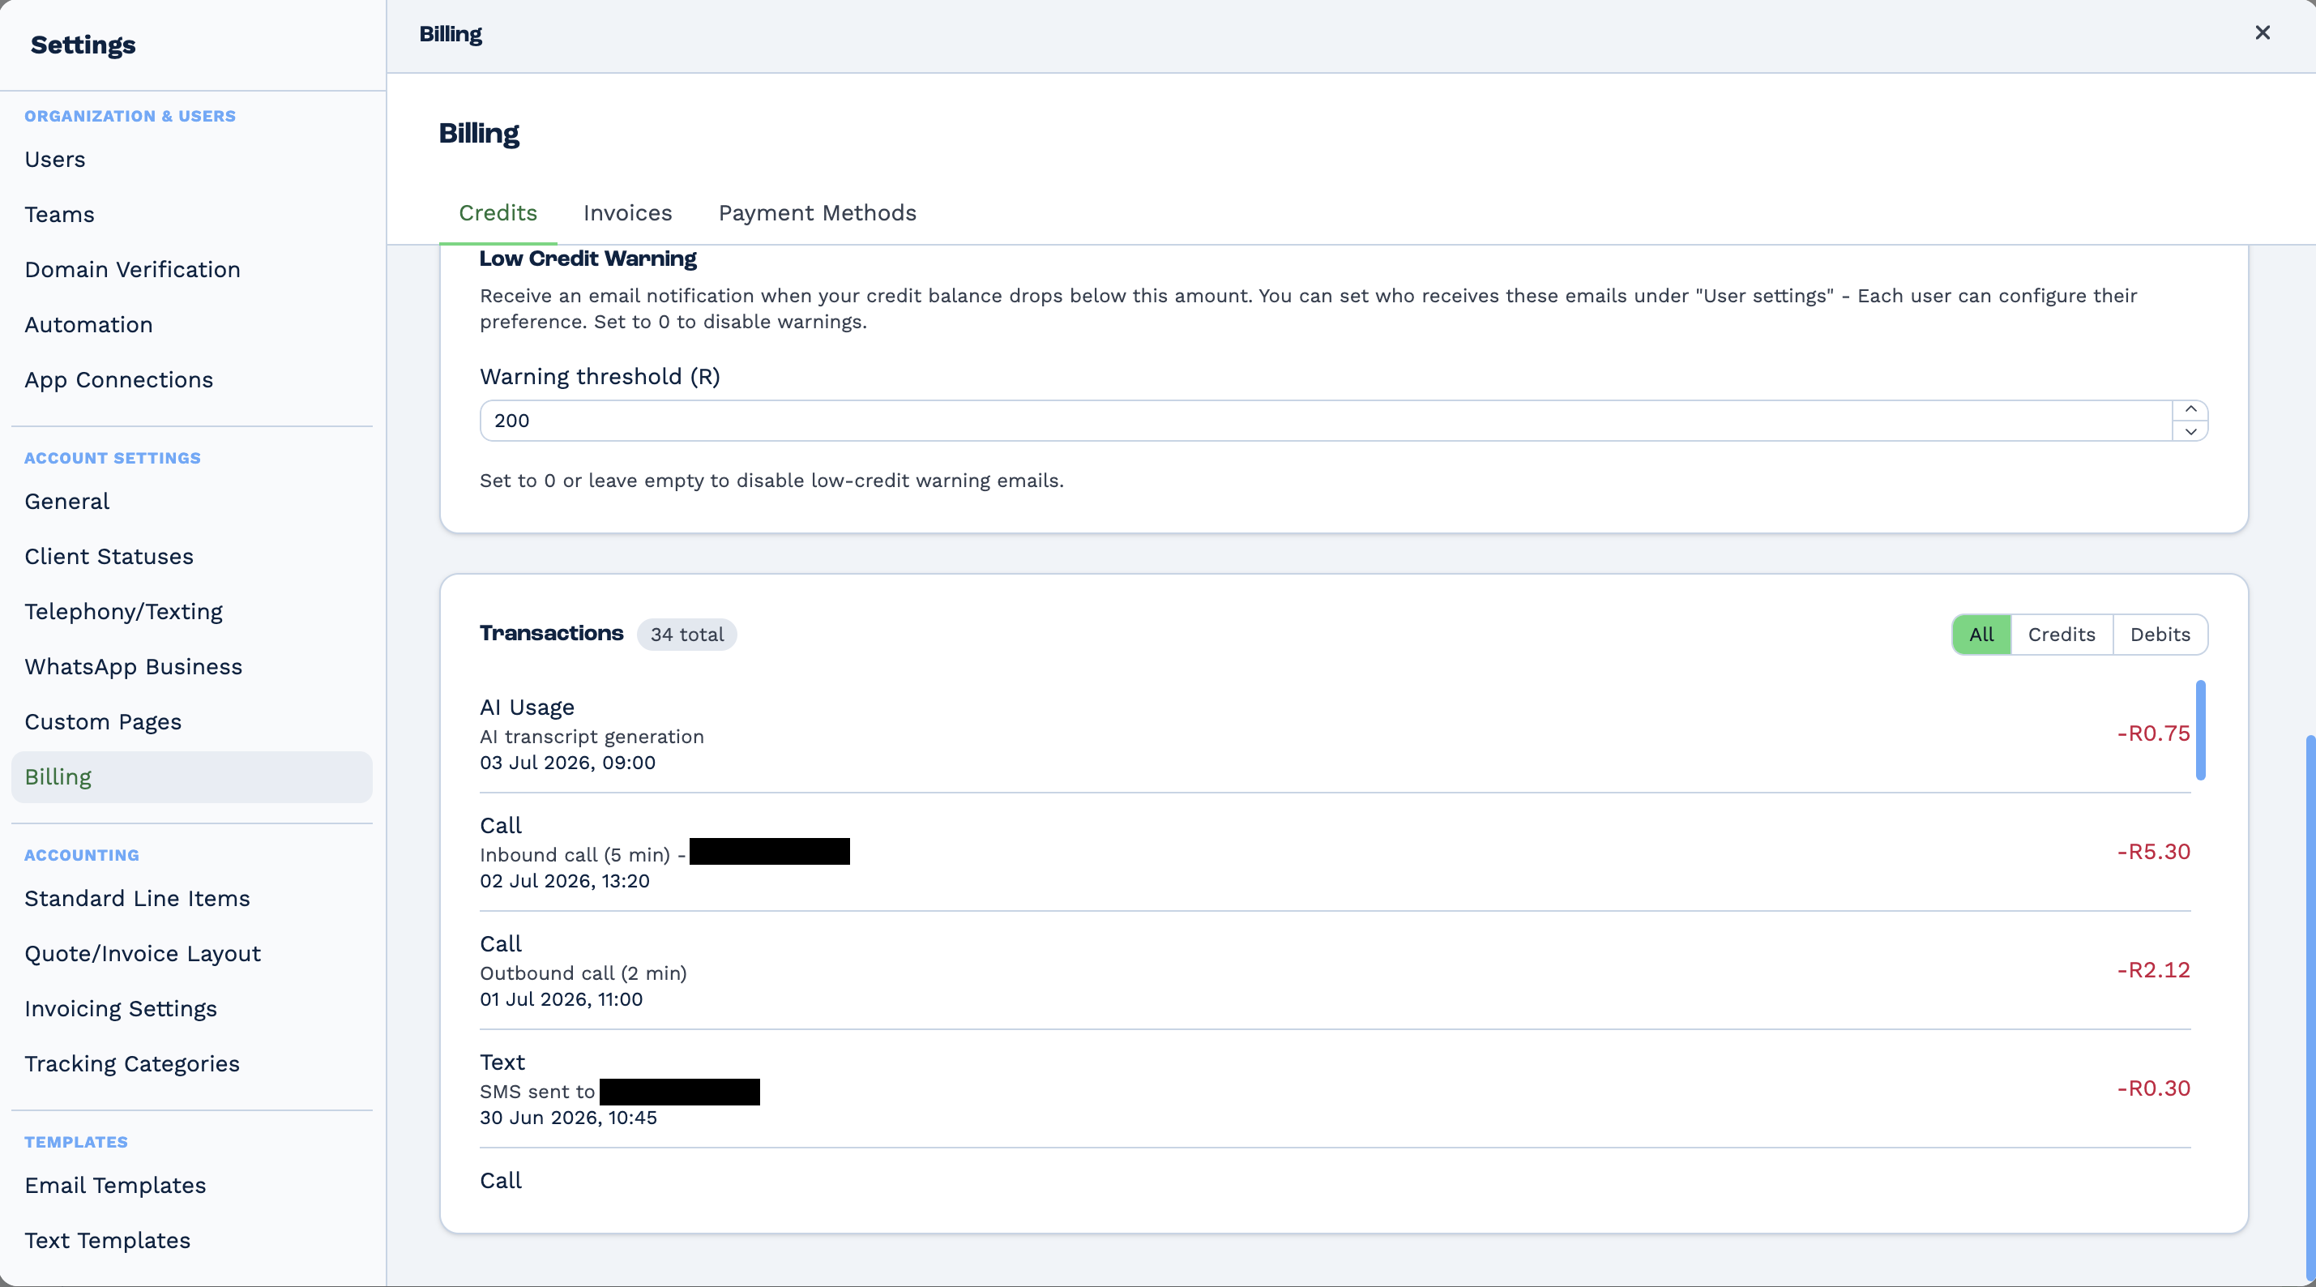Click into the Warning threshold input field
2316x1287 pixels.
[1326, 421]
